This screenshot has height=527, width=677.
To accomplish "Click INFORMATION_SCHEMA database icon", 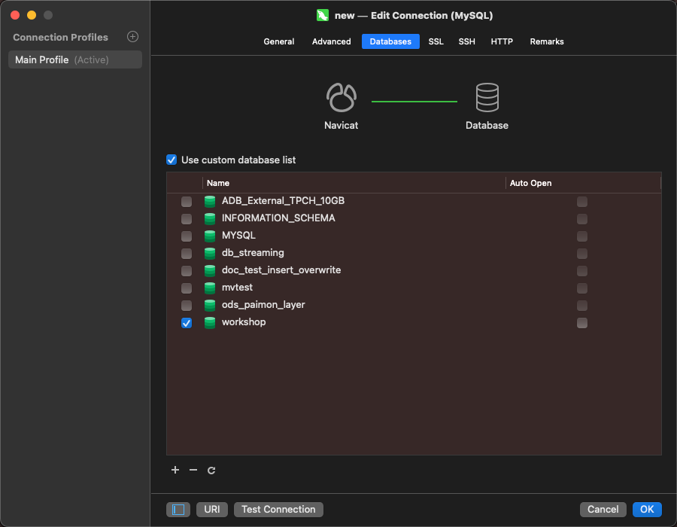I will (x=210, y=218).
